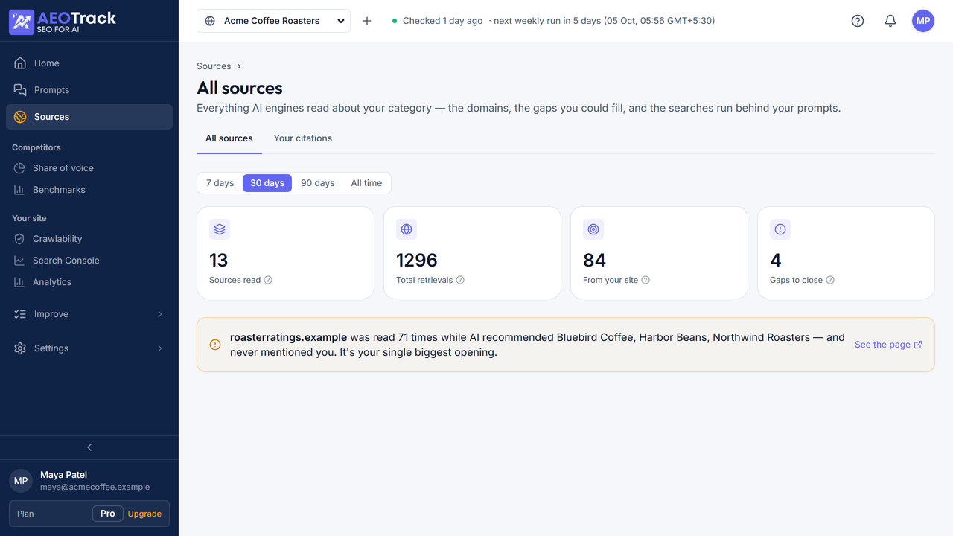The width and height of the screenshot is (953, 536).
Task: Click the stacked layers icon on Sources read card
Action: [x=220, y=229]
